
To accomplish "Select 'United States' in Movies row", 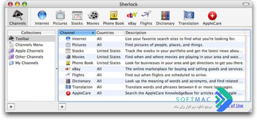I will (109, 57).
